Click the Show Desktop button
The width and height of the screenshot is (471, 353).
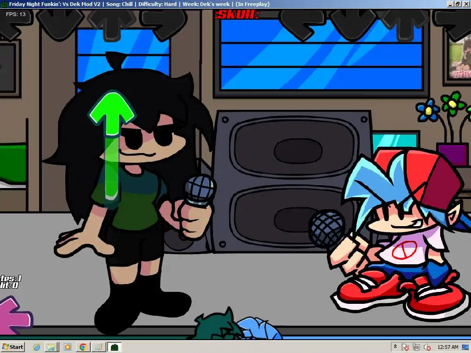click(466, 347)
